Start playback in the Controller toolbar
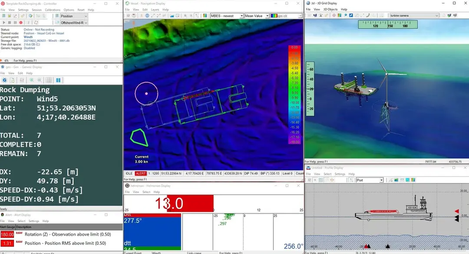This screenshot has width=469, height=254. 4,23
